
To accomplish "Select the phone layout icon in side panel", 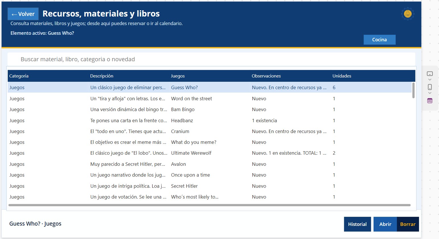I will [x=430, y=87].
